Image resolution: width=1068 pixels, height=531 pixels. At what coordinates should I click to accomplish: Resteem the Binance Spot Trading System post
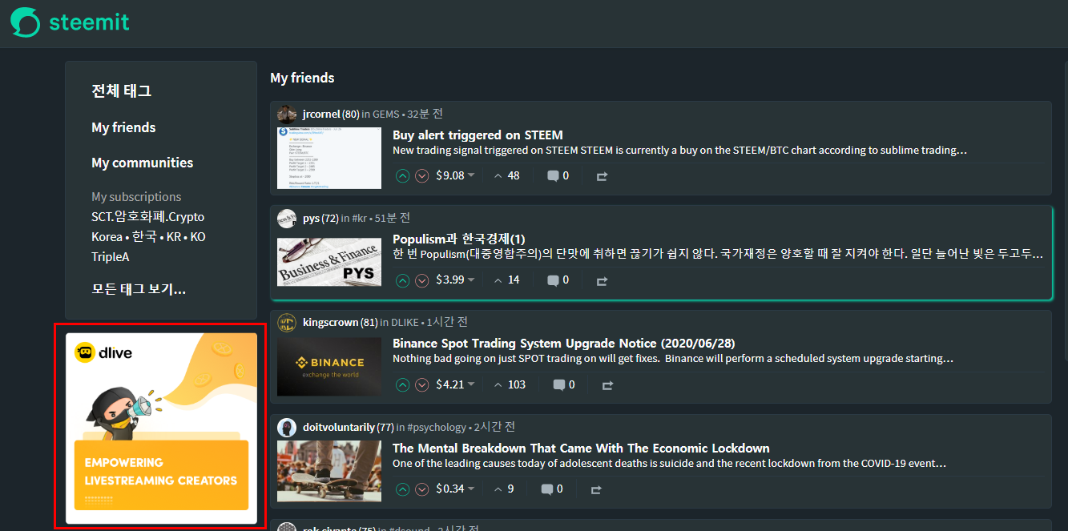[x=607, y=385]
